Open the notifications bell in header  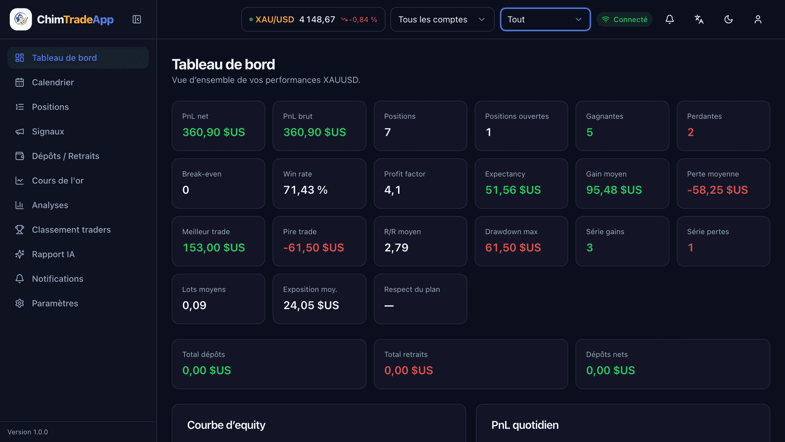(670, 19)
